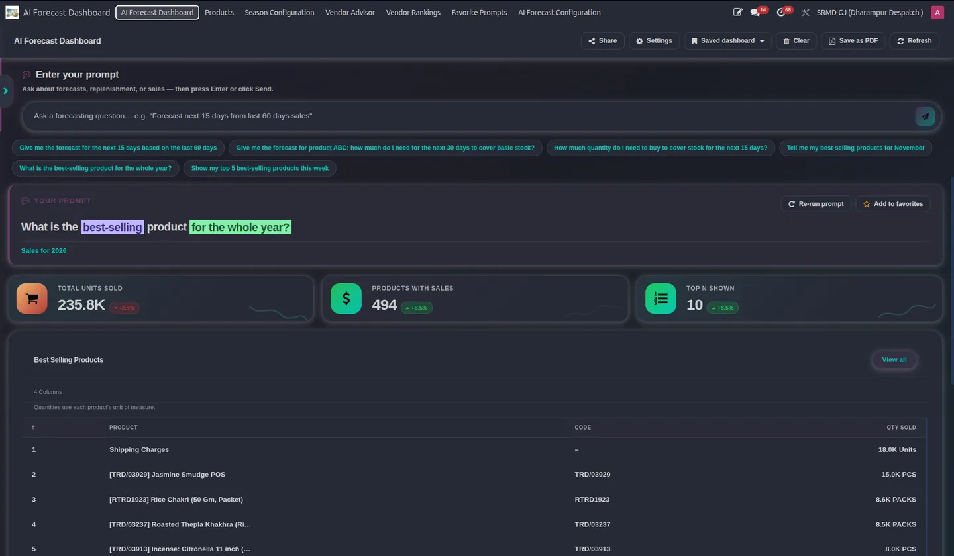The image size is (954, 556).
Task: Click the numbered list icon on Top N Shown
Action: point(661,299)
